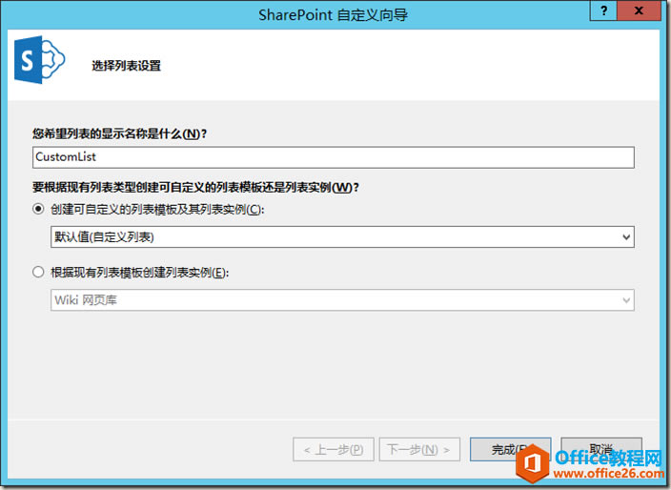Click the help question mark button

[x=603, y=10]
